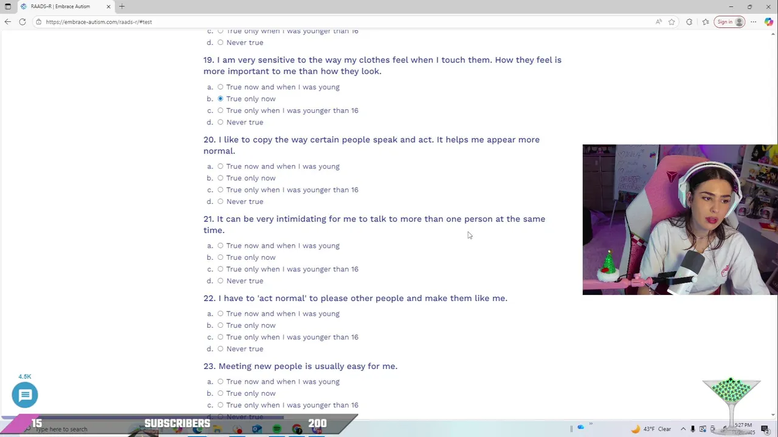778x437 pixels.
Task: Click the question 20 text about copying people
Action: click(371, 145)
